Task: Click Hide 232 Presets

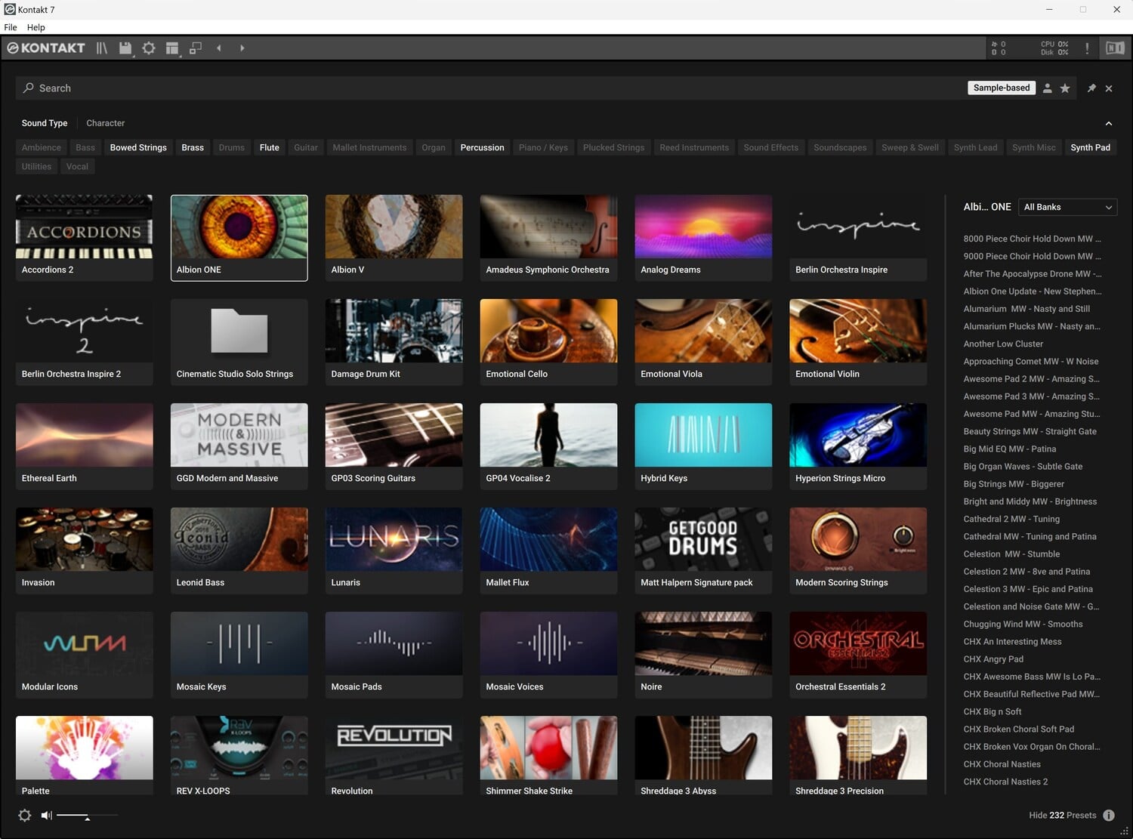Action: 1062,816
